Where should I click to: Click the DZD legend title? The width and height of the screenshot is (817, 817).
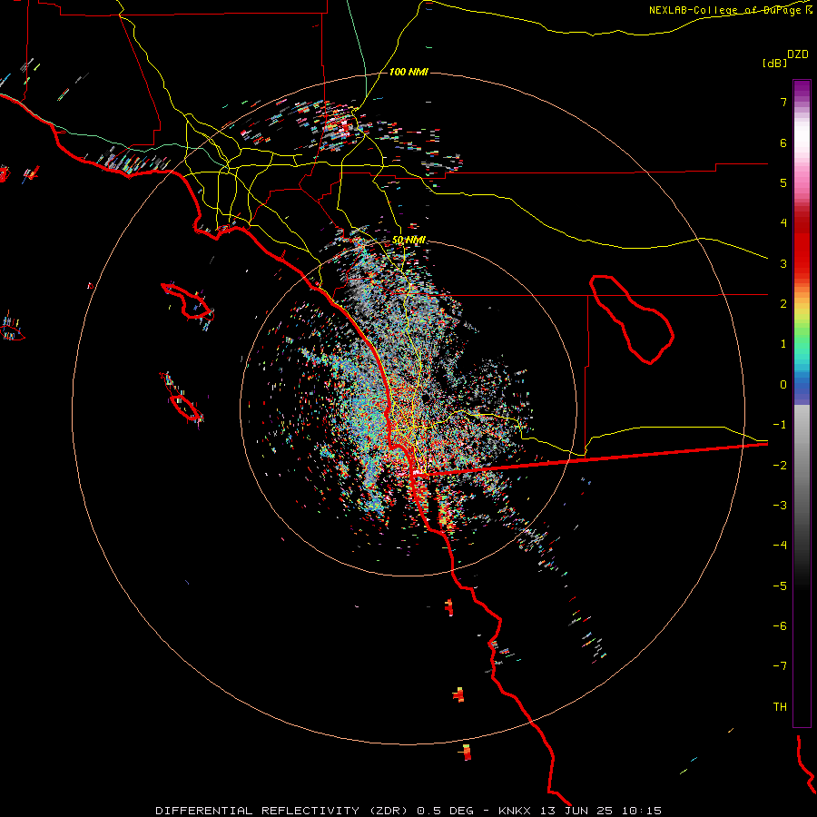[x=798, y=54]
